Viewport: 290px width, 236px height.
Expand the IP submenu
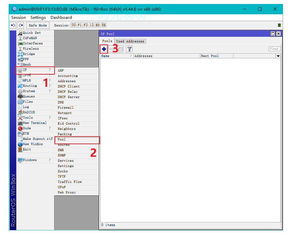click(x=35, y=70)
